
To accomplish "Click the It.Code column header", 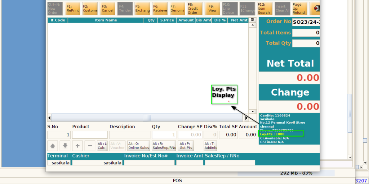I will pyautogui.click(x=58, y=20).
